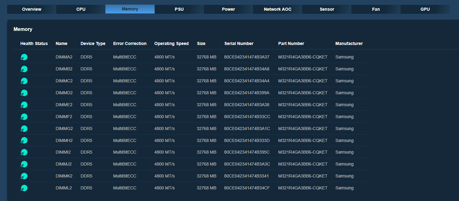The image size is (459, 201).
Task: Click the health status icon for DIMMG2
Action: (x=24, y=129)
